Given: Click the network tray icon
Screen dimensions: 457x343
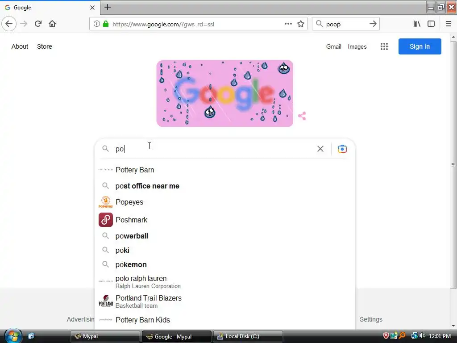Looking at the screenshot, I should (414, 336).
